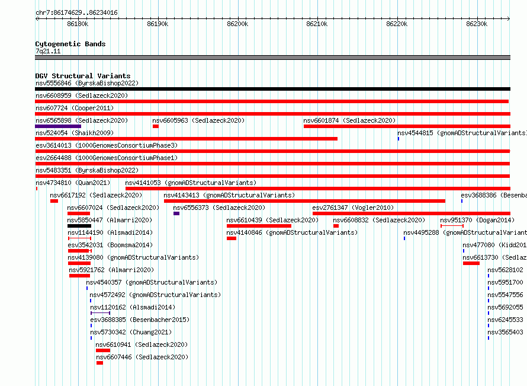
Task: Click the purple line under nsv1120162
Action: [100, 313]
